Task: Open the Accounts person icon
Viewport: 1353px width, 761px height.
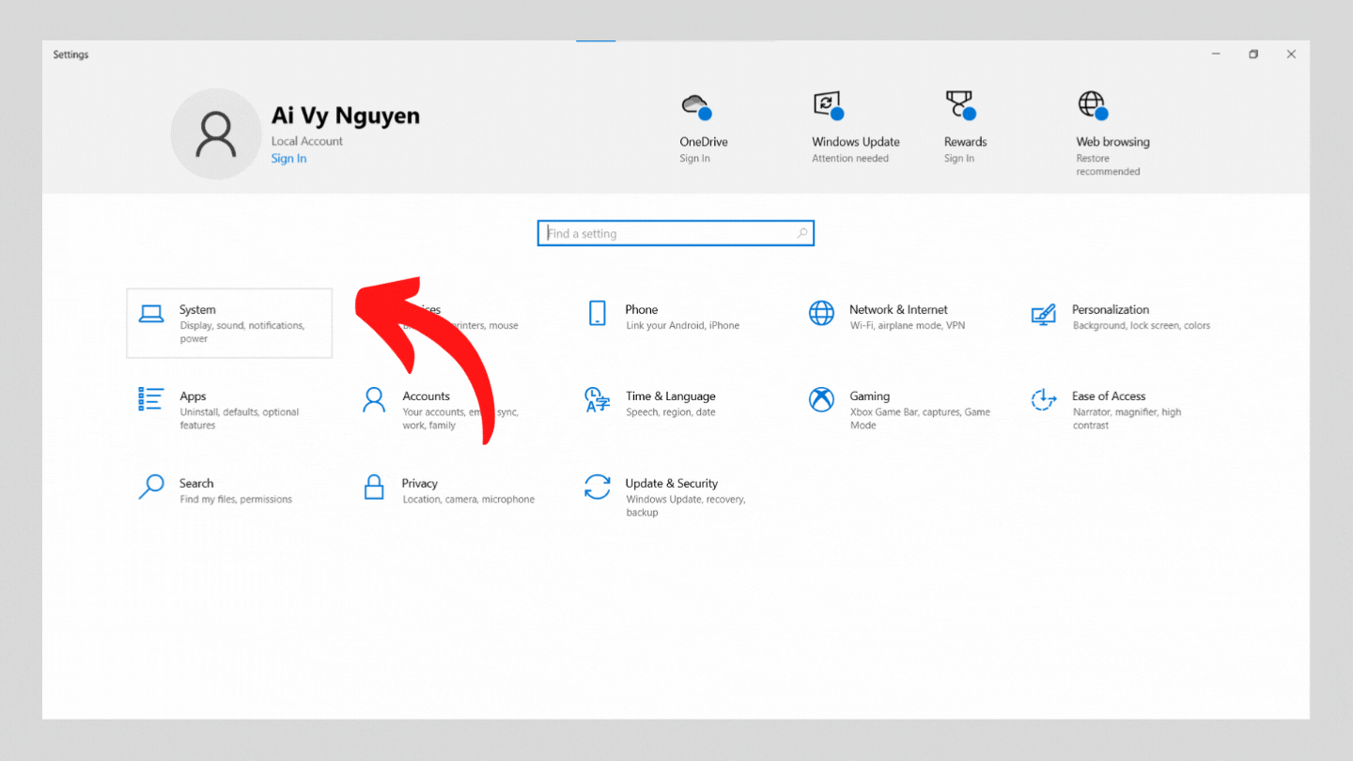Action: tap(374, 400)
